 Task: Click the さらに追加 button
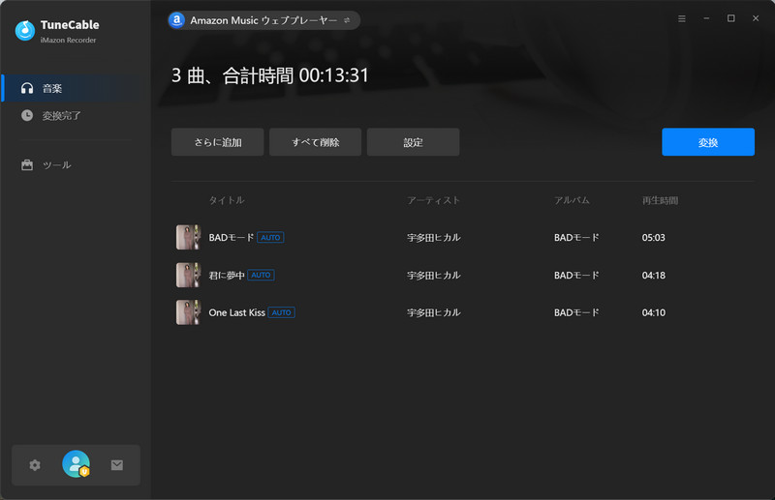click(x=217, y=142)
